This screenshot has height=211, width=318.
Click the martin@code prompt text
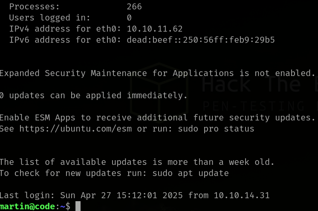click(x=27, y=207)
